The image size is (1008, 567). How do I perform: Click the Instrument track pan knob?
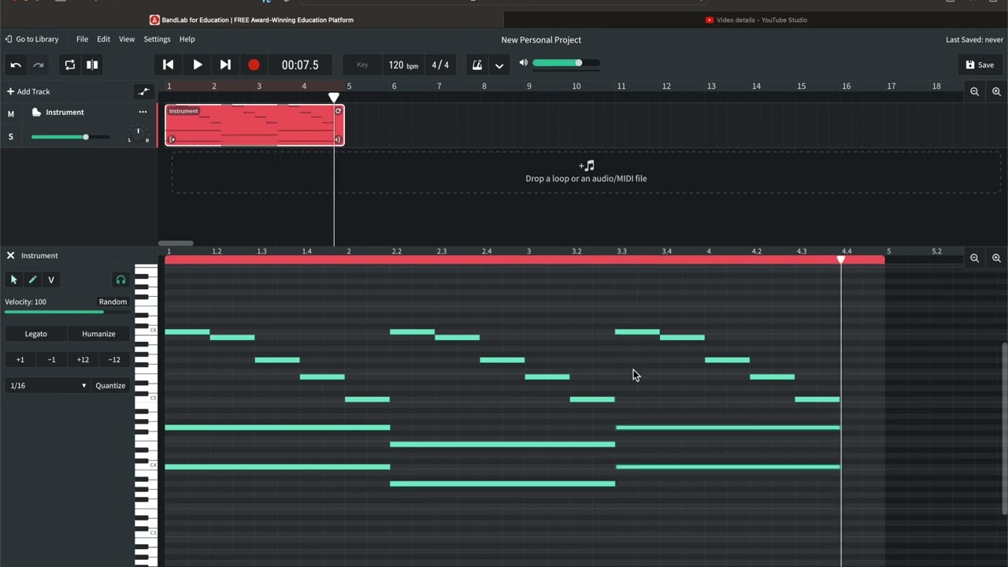(x=138, y=133)
